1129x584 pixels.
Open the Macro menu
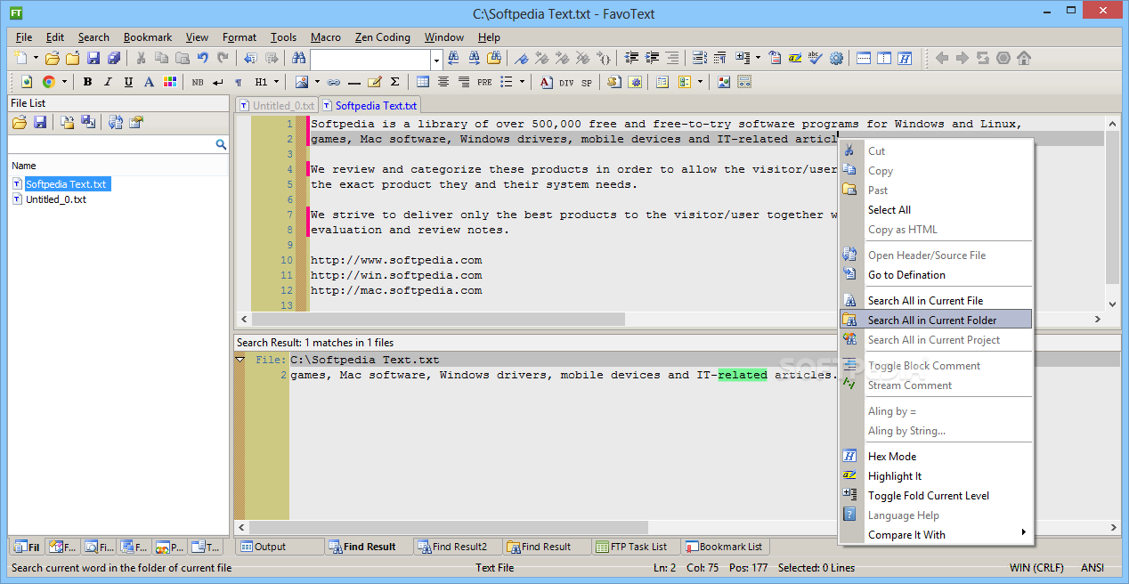[326, 37]
